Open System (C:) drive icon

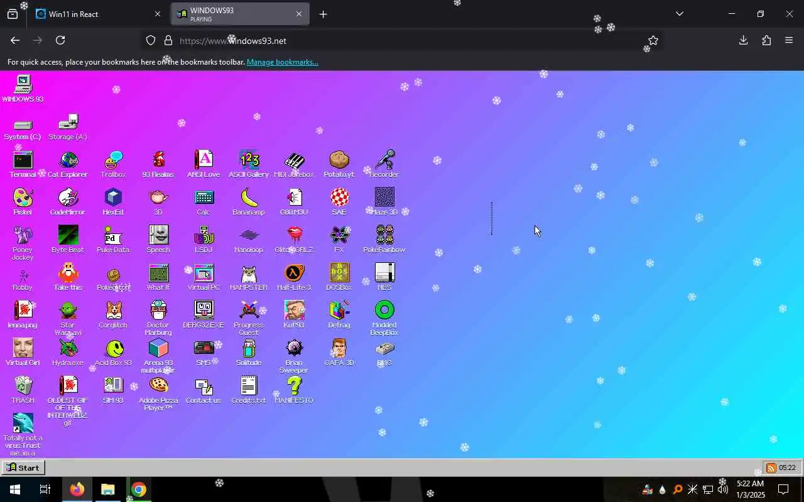[x=23, y=128]
